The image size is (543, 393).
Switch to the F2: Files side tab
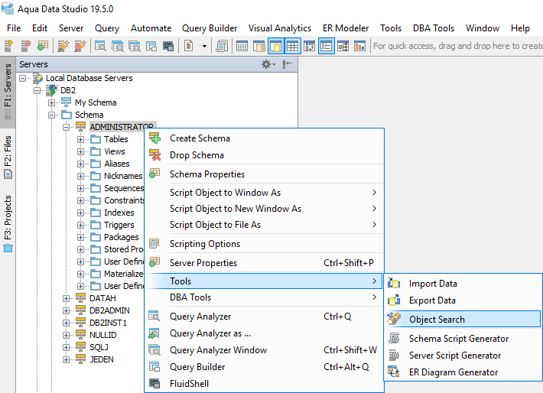[8, 156]
